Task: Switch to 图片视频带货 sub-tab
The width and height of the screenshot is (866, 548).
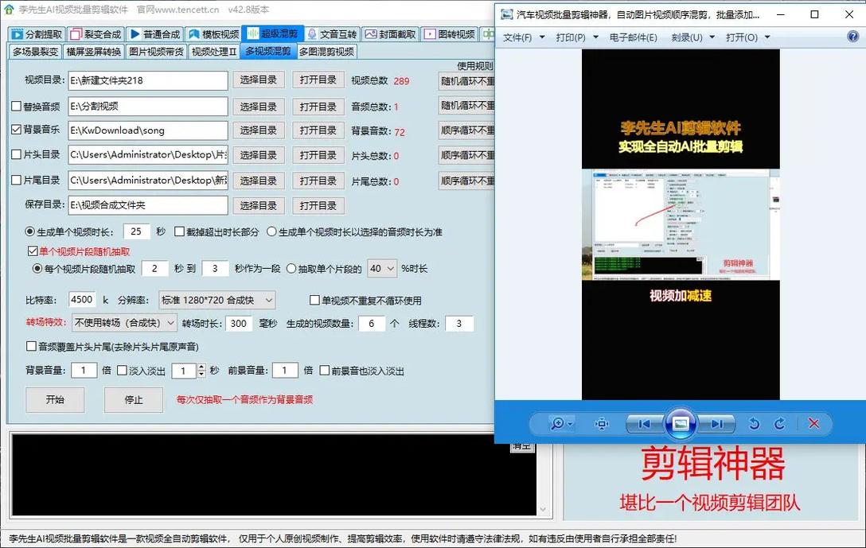Action: [156, 52]
